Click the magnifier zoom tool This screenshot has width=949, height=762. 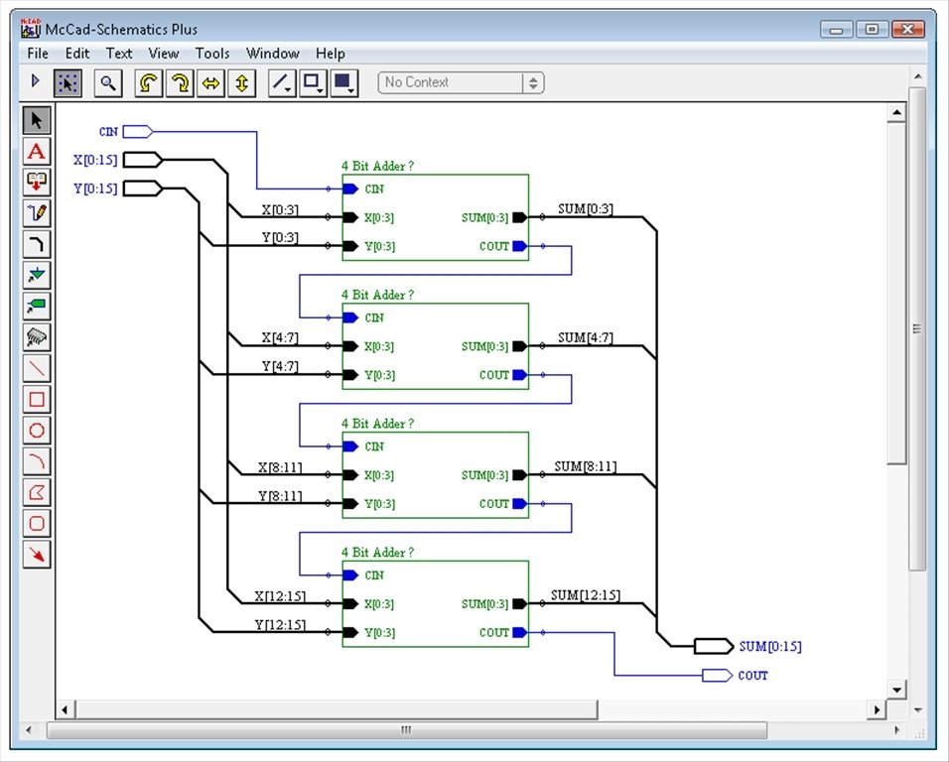[x=108, y=83]
